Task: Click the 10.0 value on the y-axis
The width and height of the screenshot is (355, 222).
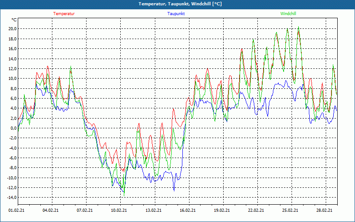Action: click(12, 79)
